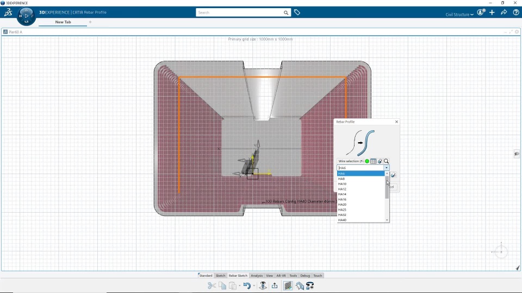The height and width of the screenshot is (293, 522).
Task: Click the plus Add content icon
Action: point(492,12)
